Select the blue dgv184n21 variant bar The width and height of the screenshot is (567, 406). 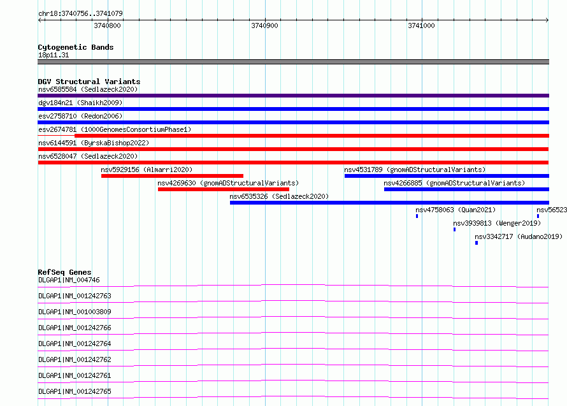coord(293,109)
